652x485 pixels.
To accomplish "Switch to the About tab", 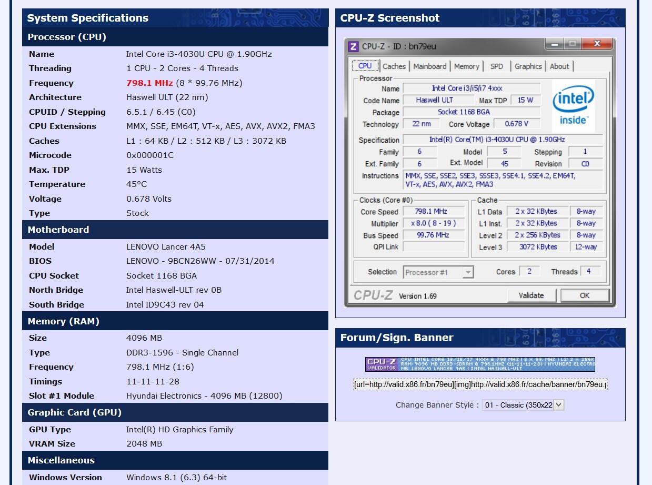I will coord(559,66).
